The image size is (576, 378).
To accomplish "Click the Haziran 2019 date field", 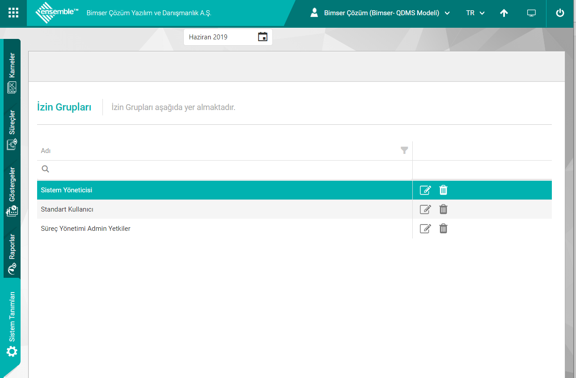I will (x=228, y=37).
